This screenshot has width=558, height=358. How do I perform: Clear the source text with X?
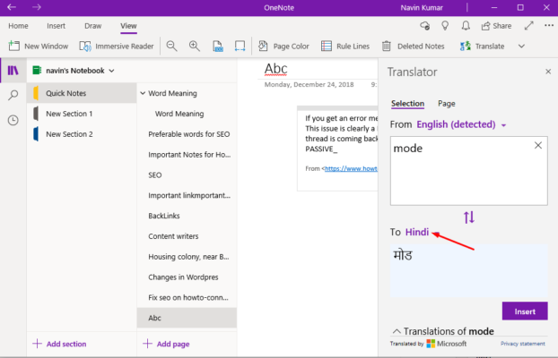(538, 145)
